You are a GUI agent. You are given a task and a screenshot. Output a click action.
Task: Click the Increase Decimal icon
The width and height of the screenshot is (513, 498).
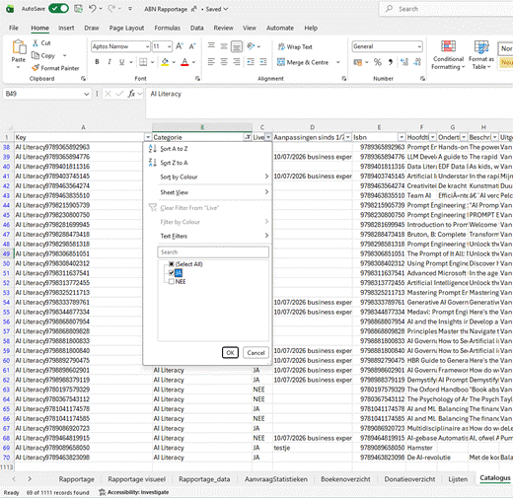tap(404, 62)
